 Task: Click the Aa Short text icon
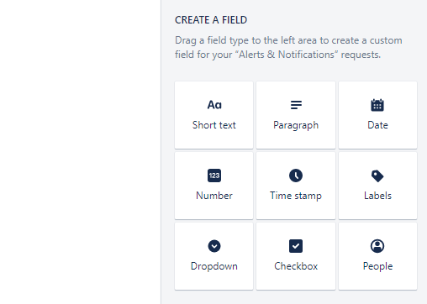pyautogui.click(x=214, y=105)
